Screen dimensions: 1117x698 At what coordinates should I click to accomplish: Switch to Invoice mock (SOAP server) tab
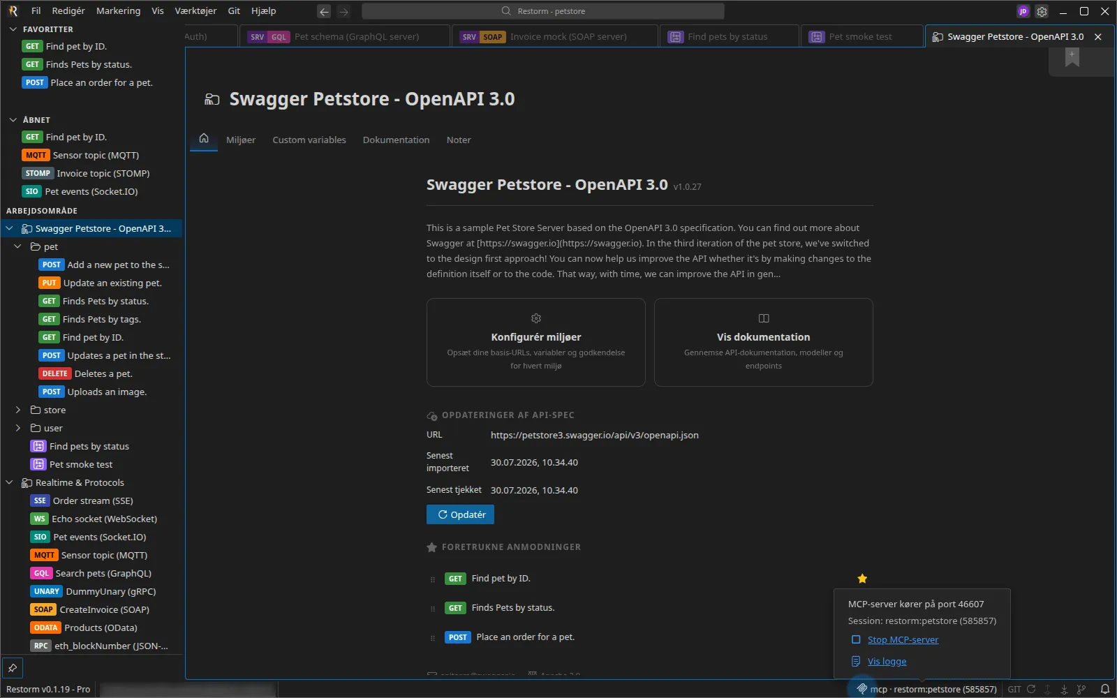(556, 37)
